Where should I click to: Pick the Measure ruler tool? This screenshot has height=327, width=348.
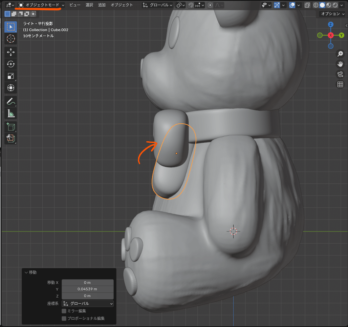(10, 113)
